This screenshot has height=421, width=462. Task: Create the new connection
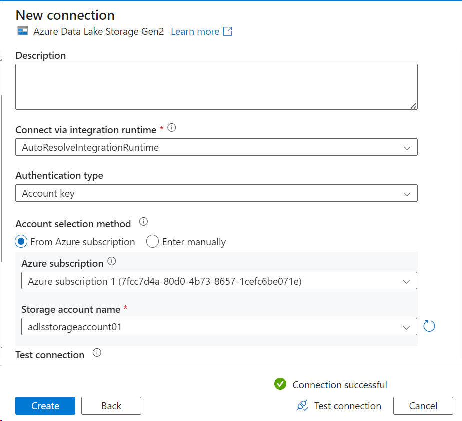click(45, 406)
